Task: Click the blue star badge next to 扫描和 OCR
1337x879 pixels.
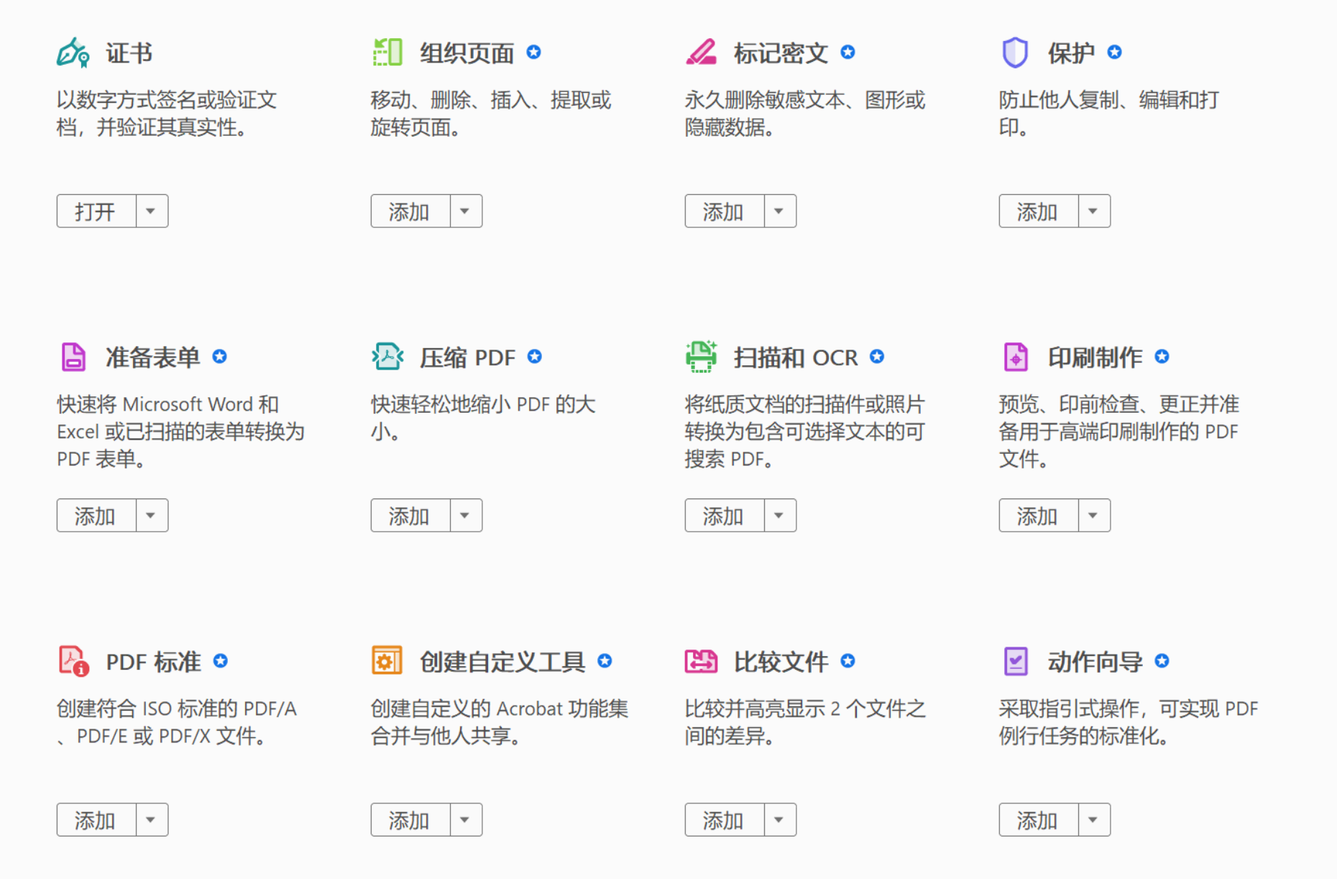Action: tap(877, 356)
